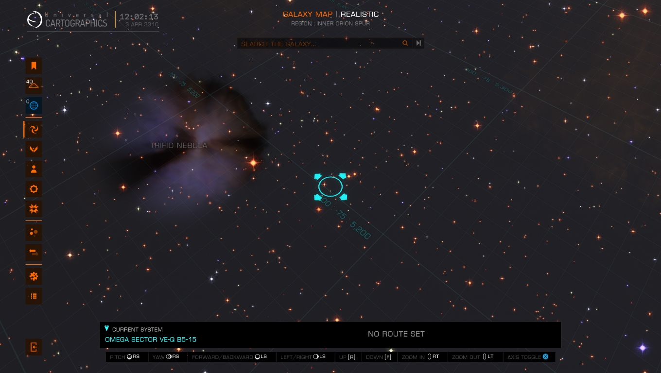Click the UP [R] control hint
This screenshot has height=373, width=661.
[348, 357]
